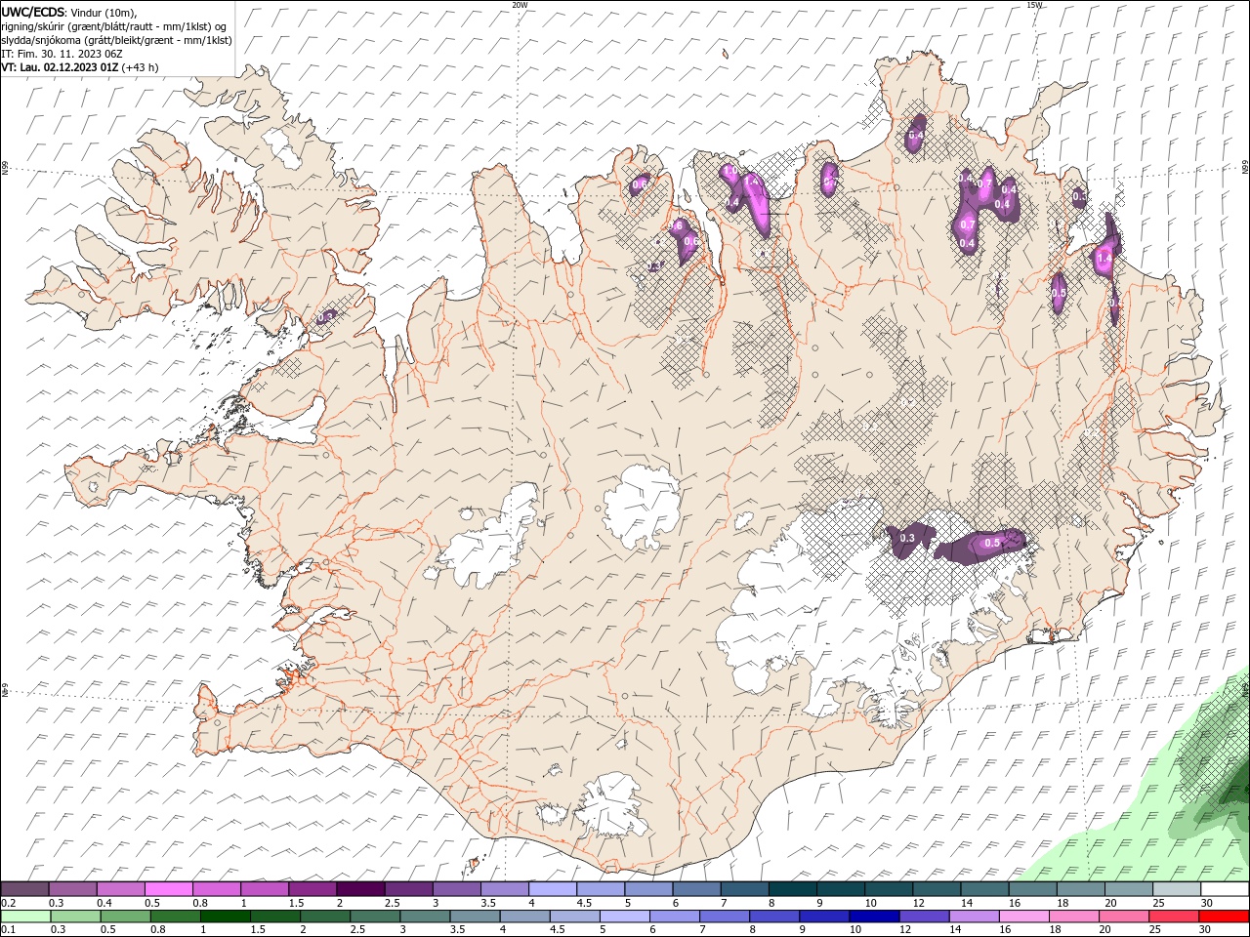
Task: Click the upper legend swatch between 12 and 14
Action: click(x=937, y=889)
